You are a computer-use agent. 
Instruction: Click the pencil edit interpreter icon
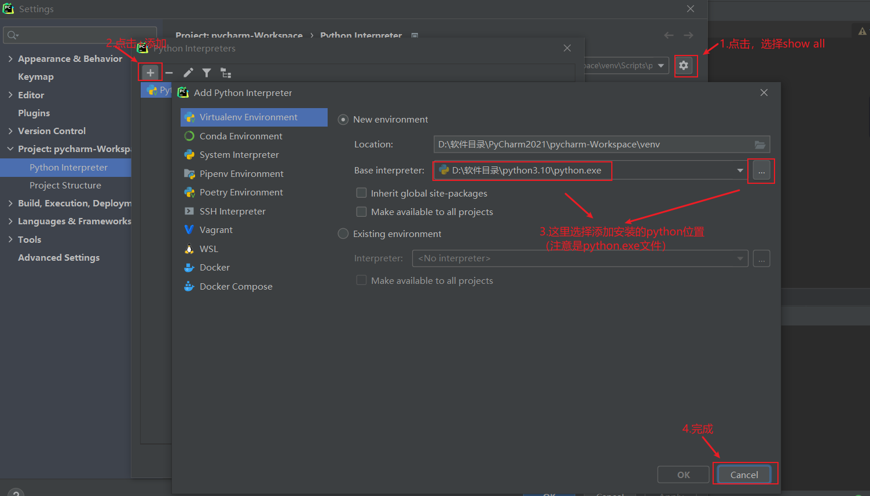[x=188, y=73]
